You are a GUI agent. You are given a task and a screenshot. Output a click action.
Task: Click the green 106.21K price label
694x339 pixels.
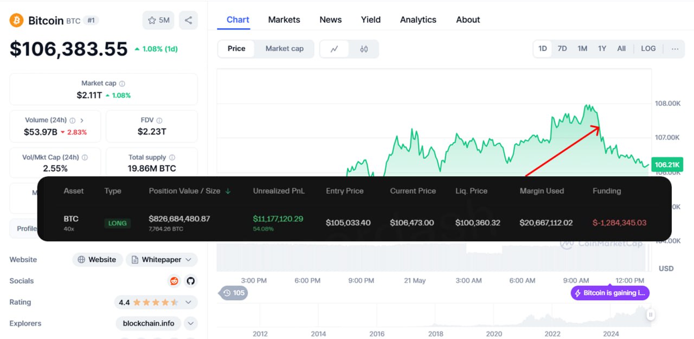667,165
